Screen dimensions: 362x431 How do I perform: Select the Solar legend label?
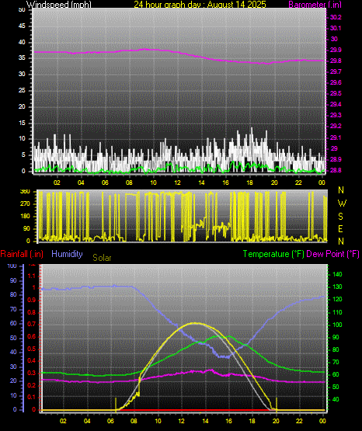tap(102, 258)
